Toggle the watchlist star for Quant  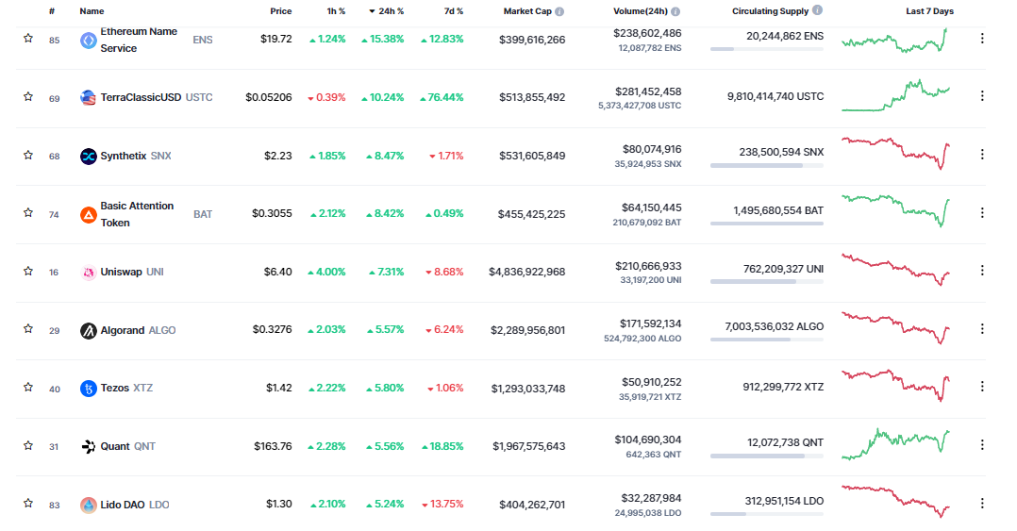28,446
